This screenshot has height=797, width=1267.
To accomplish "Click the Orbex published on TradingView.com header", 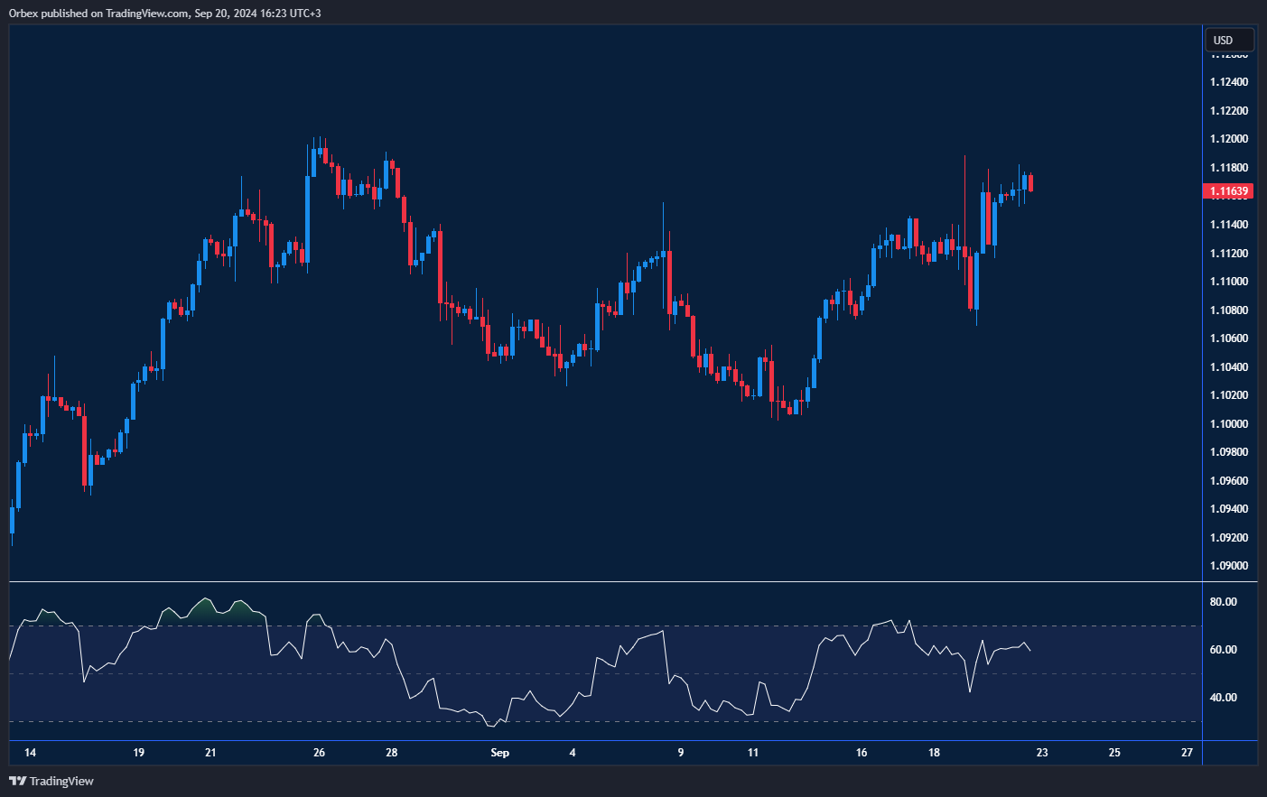I will [164, 13].
